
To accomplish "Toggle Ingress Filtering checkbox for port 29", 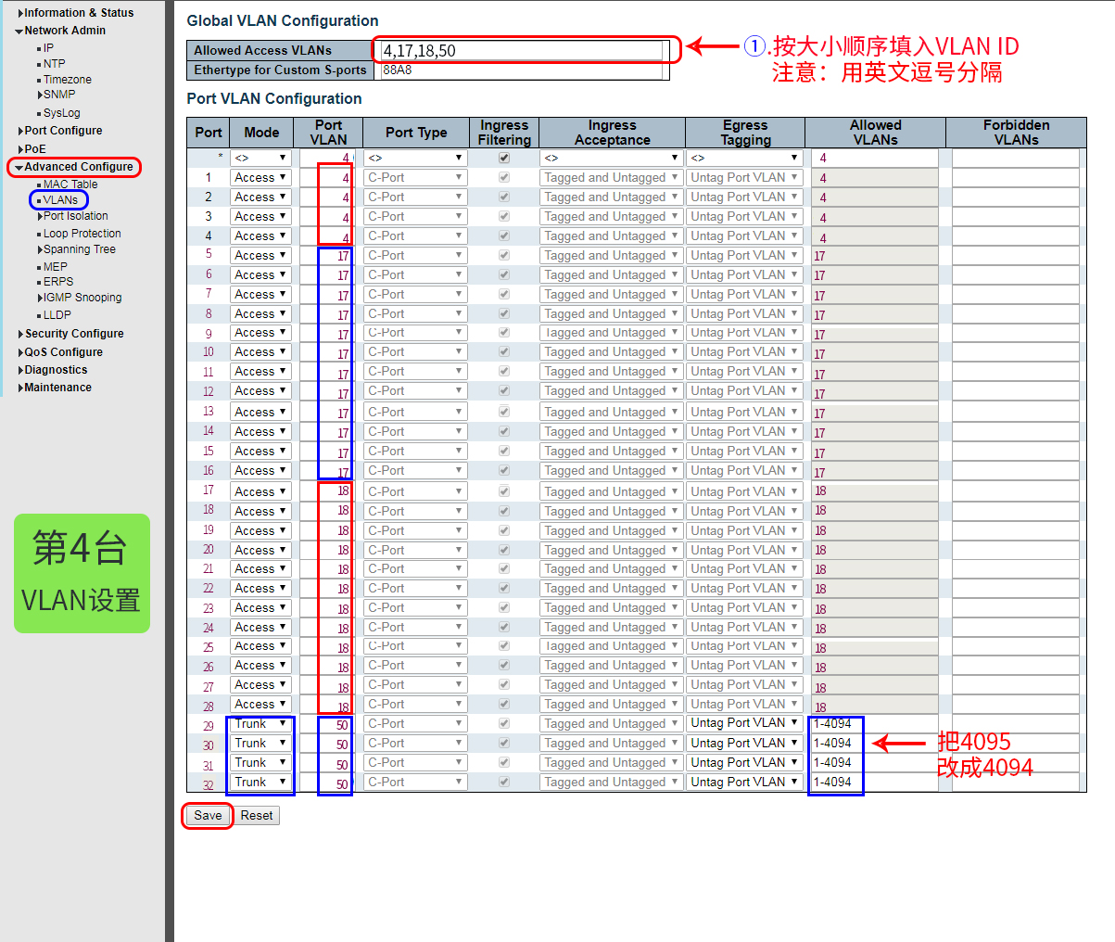I will click(x=504, y=724).
